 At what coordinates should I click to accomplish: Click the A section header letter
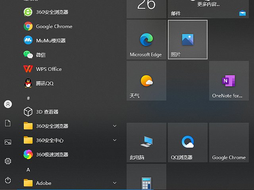[28, 170]
